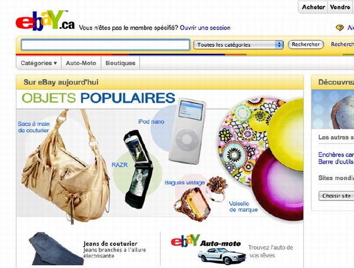Expand the Catégories menu
The height and width of the screenshot is (268, 354).
(38, 63)
